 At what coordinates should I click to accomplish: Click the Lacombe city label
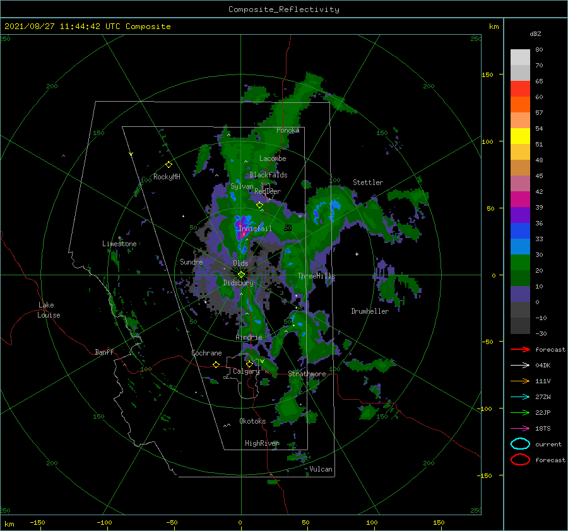tap(273, 158)
